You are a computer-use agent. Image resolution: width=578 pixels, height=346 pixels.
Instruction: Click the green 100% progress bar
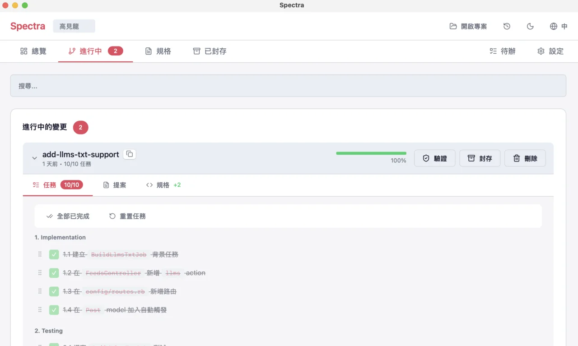(x=371, y=153)
